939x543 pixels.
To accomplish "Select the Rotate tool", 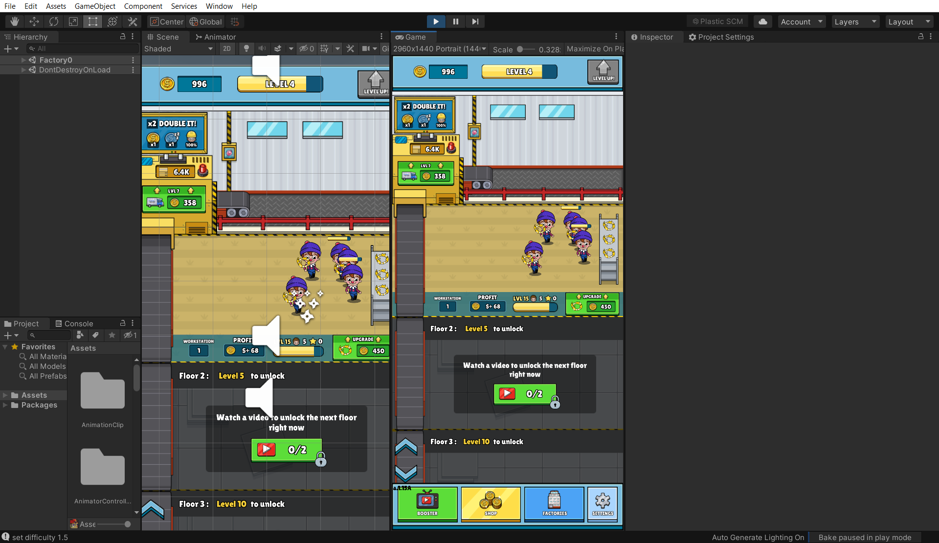I will (53, 22).
